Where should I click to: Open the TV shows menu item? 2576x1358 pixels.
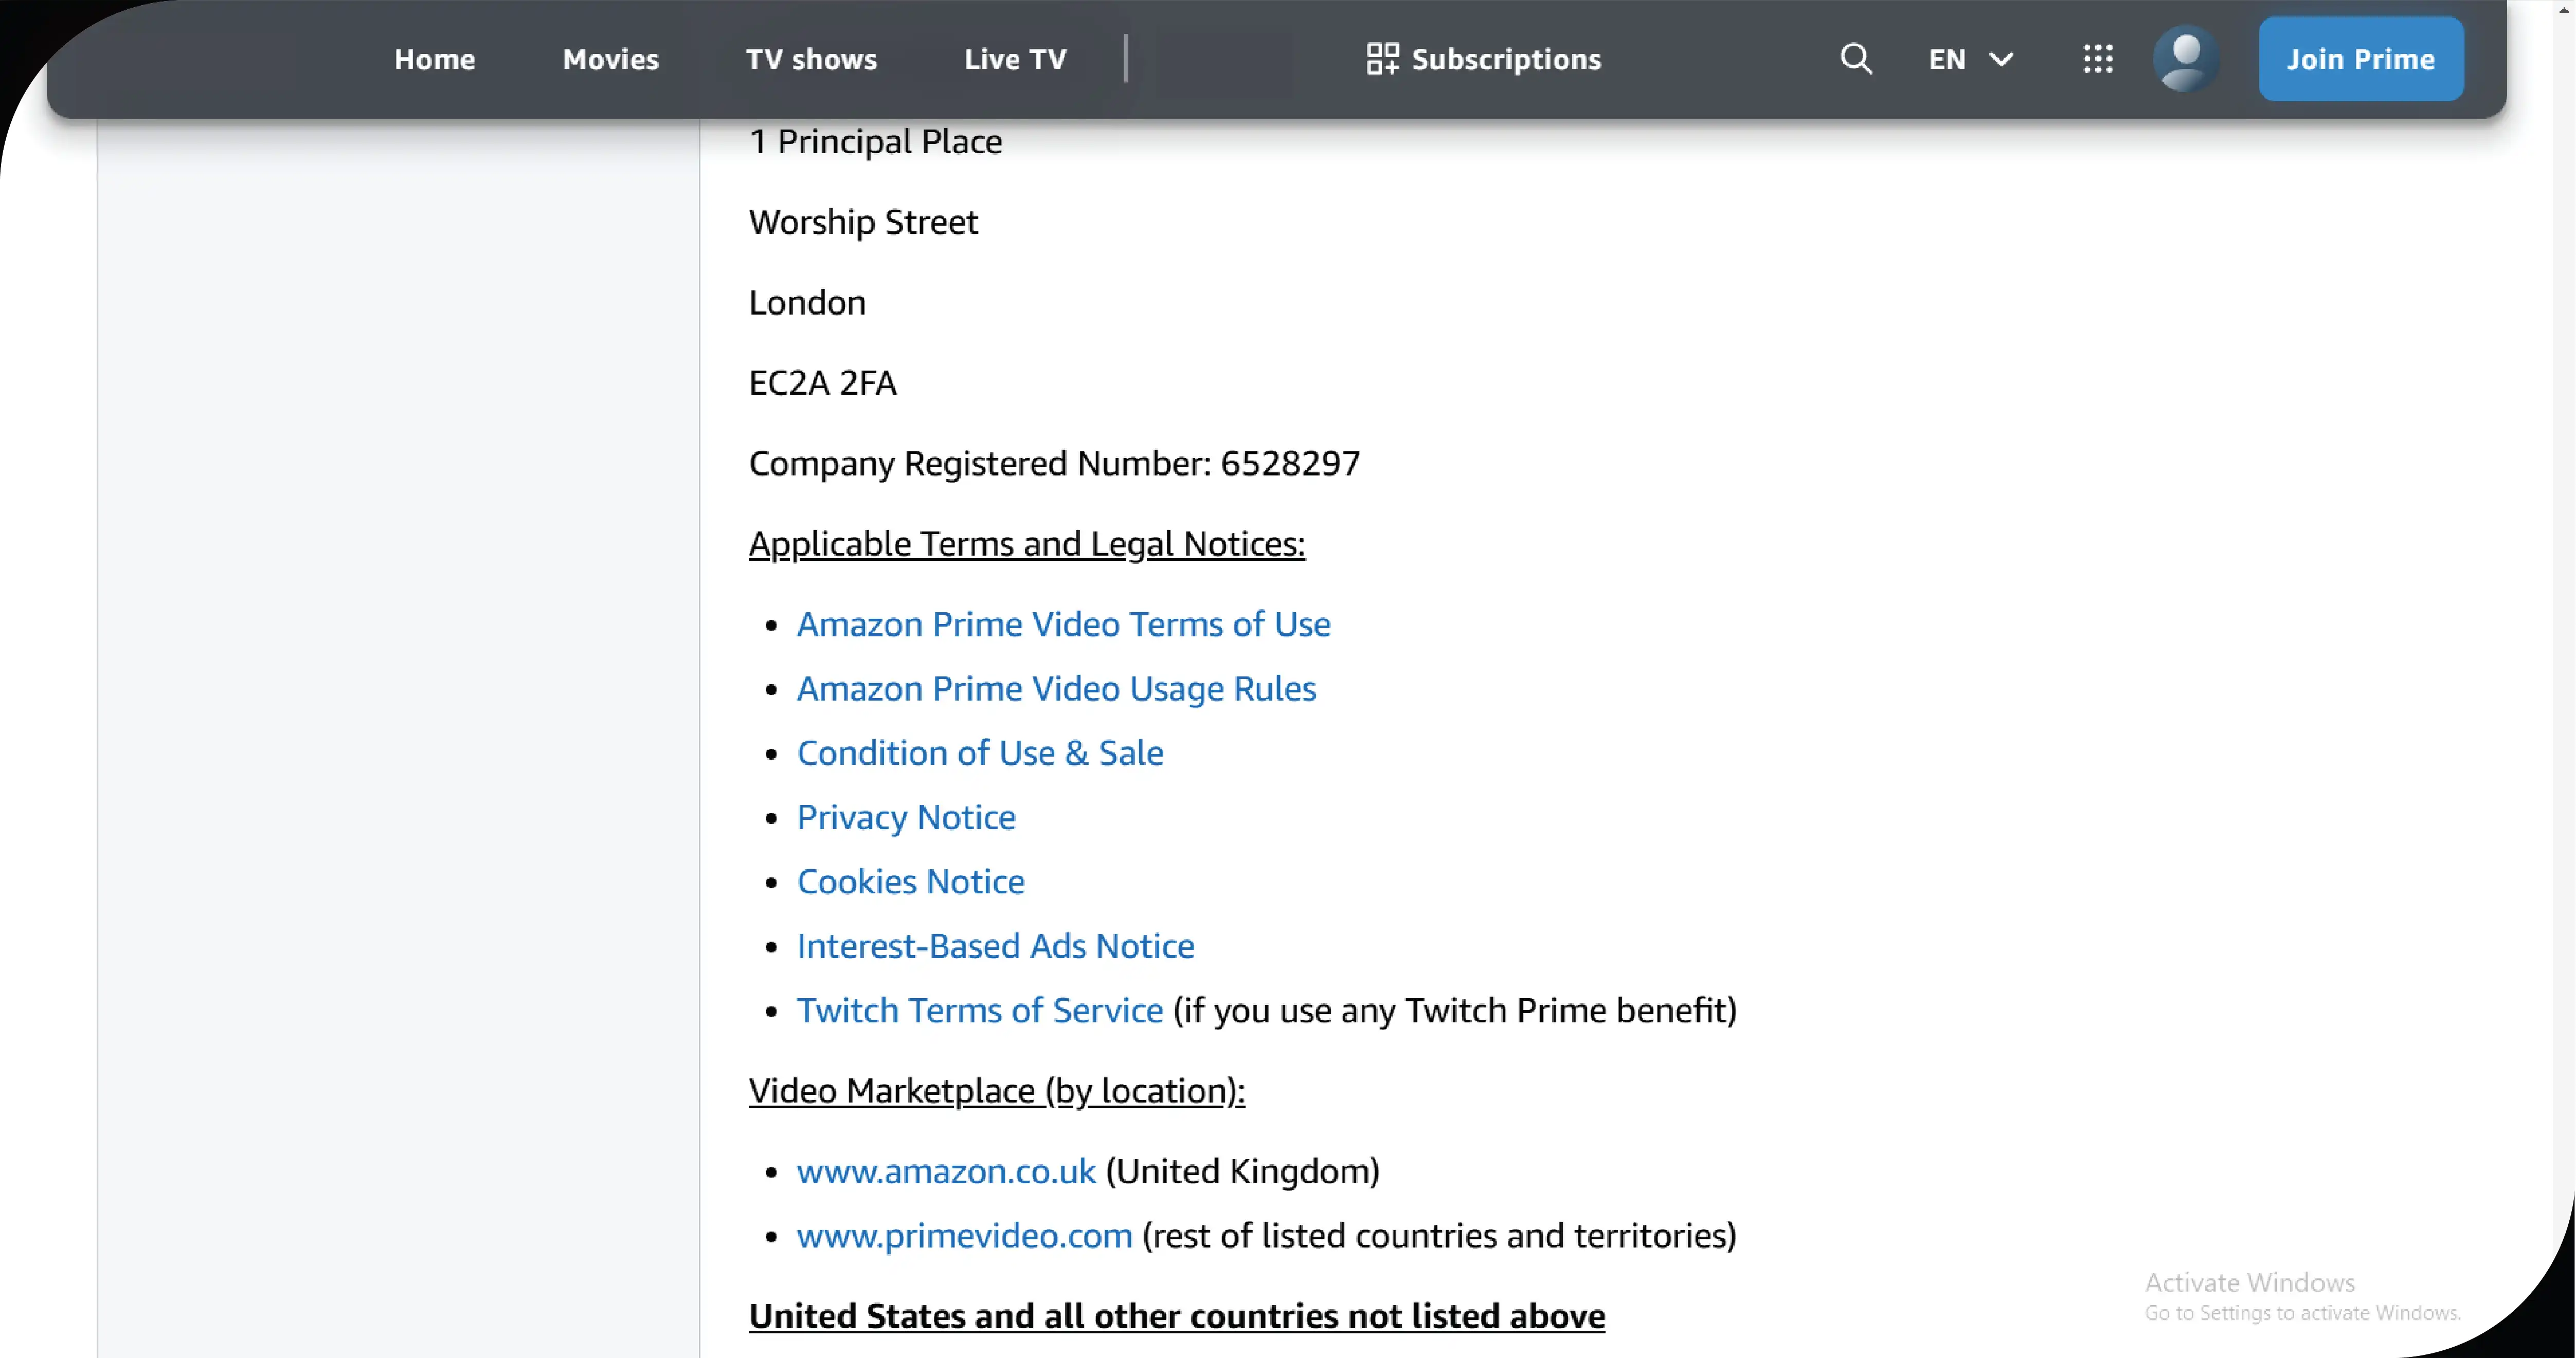[811, 59]
